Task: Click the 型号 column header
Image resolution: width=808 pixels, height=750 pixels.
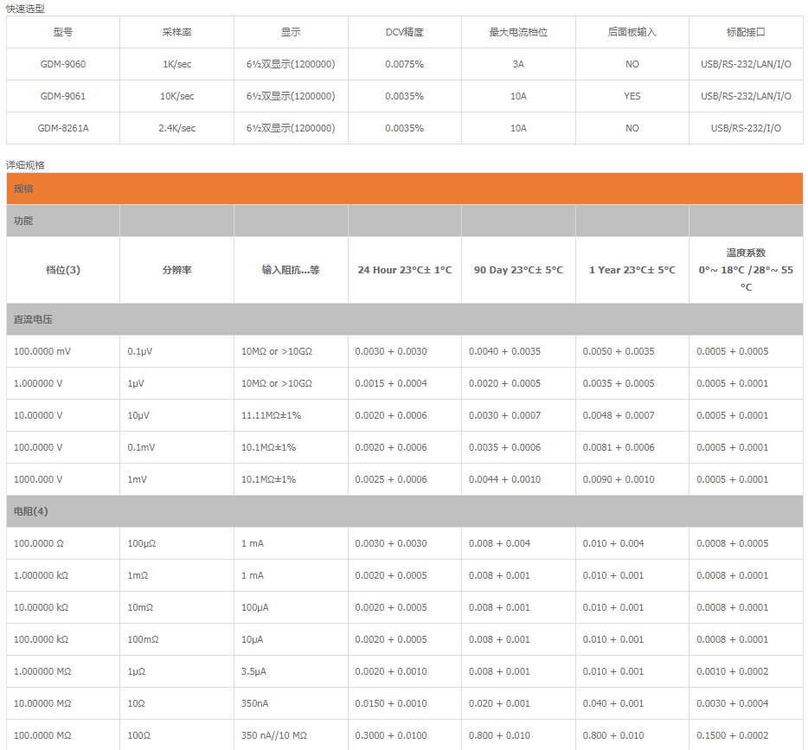Action: tap(63, 32)
